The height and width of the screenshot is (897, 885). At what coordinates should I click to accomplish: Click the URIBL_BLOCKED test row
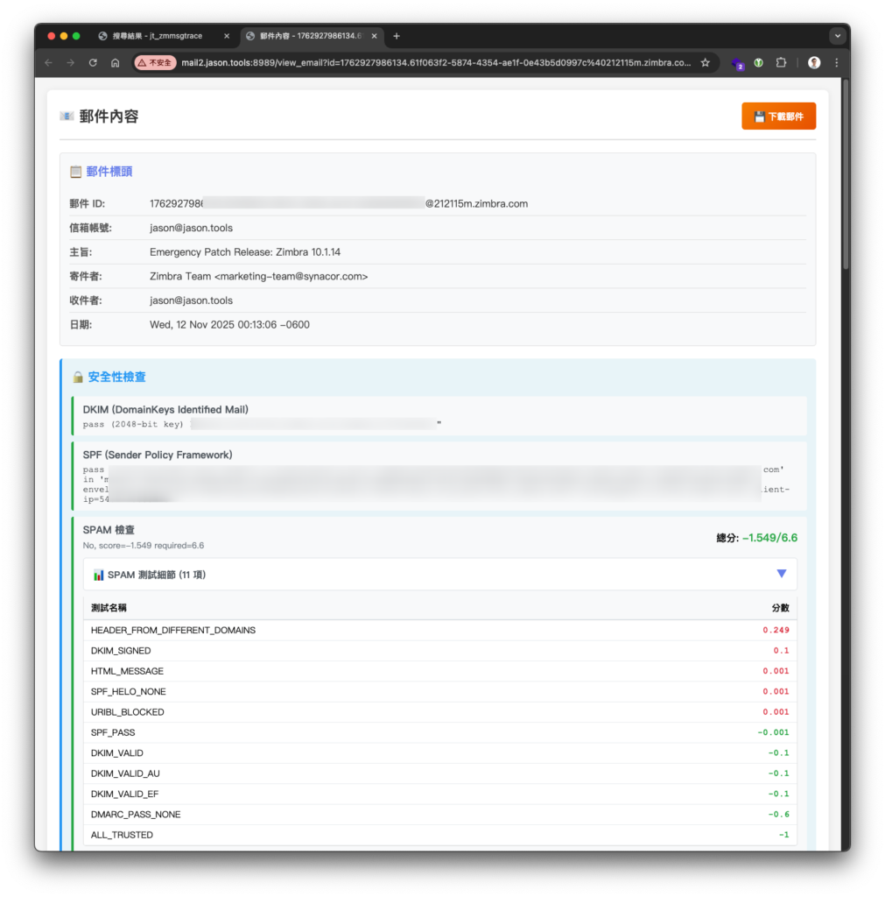439,712
